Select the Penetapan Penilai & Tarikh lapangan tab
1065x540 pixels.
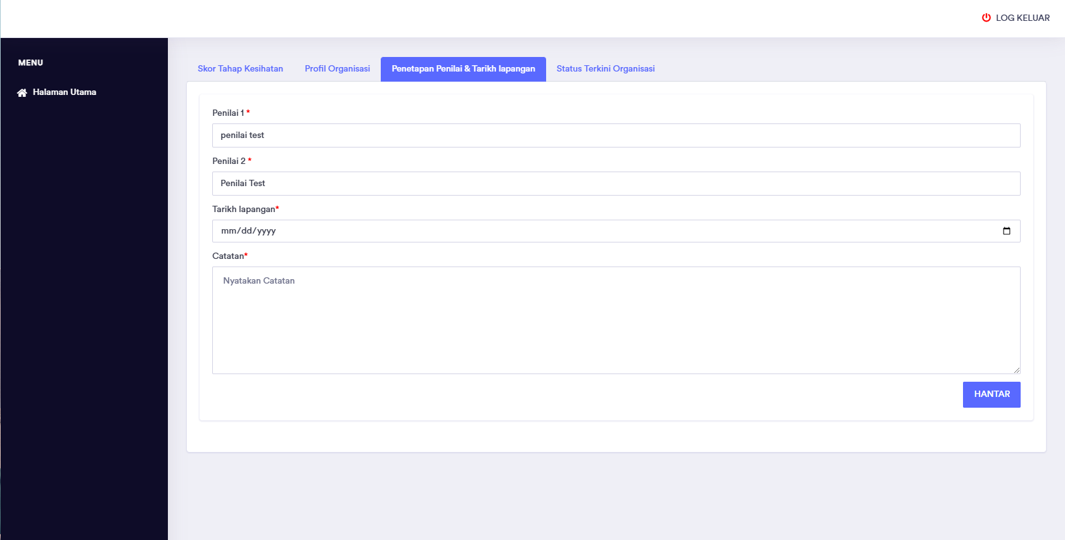pos(463,69)
